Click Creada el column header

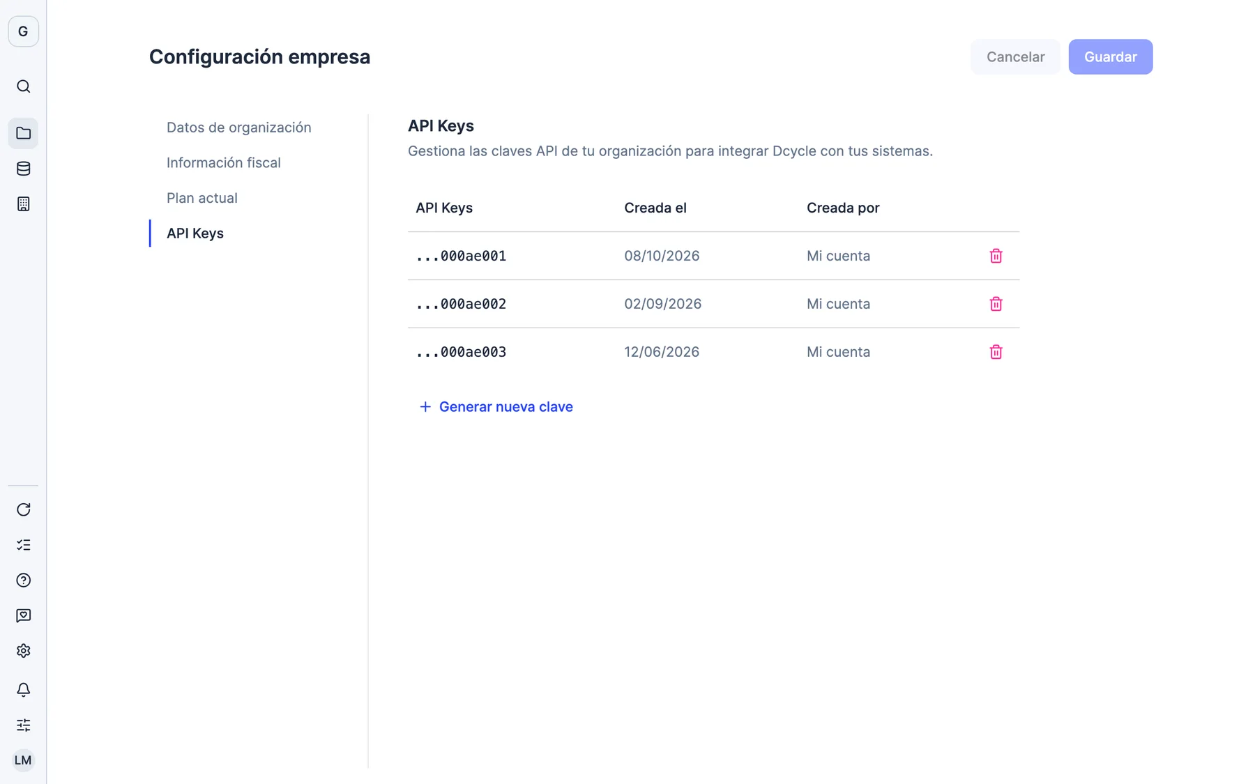coord(655,208)
